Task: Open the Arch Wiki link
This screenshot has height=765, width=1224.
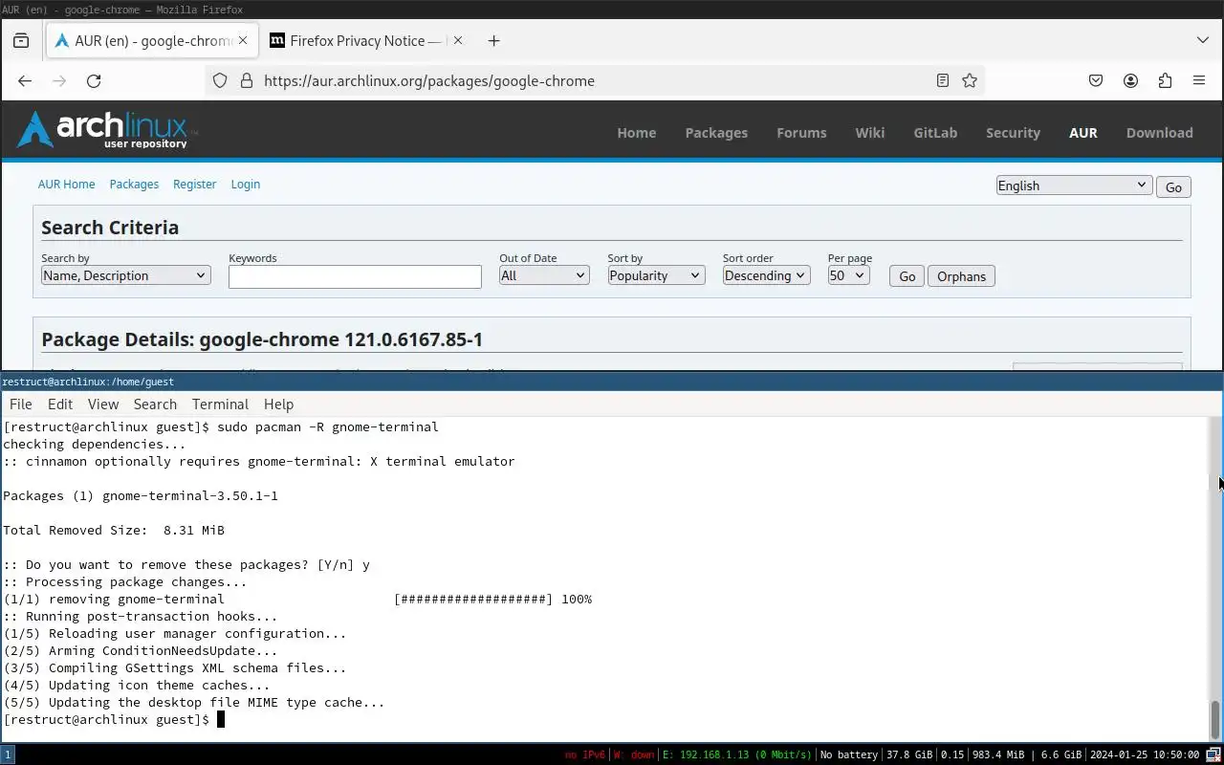Action: 869,132
